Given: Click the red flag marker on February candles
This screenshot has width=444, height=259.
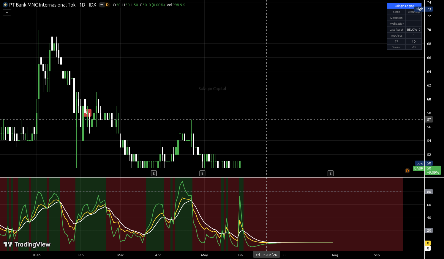Looking at the screenshot, I should (87, 113).
